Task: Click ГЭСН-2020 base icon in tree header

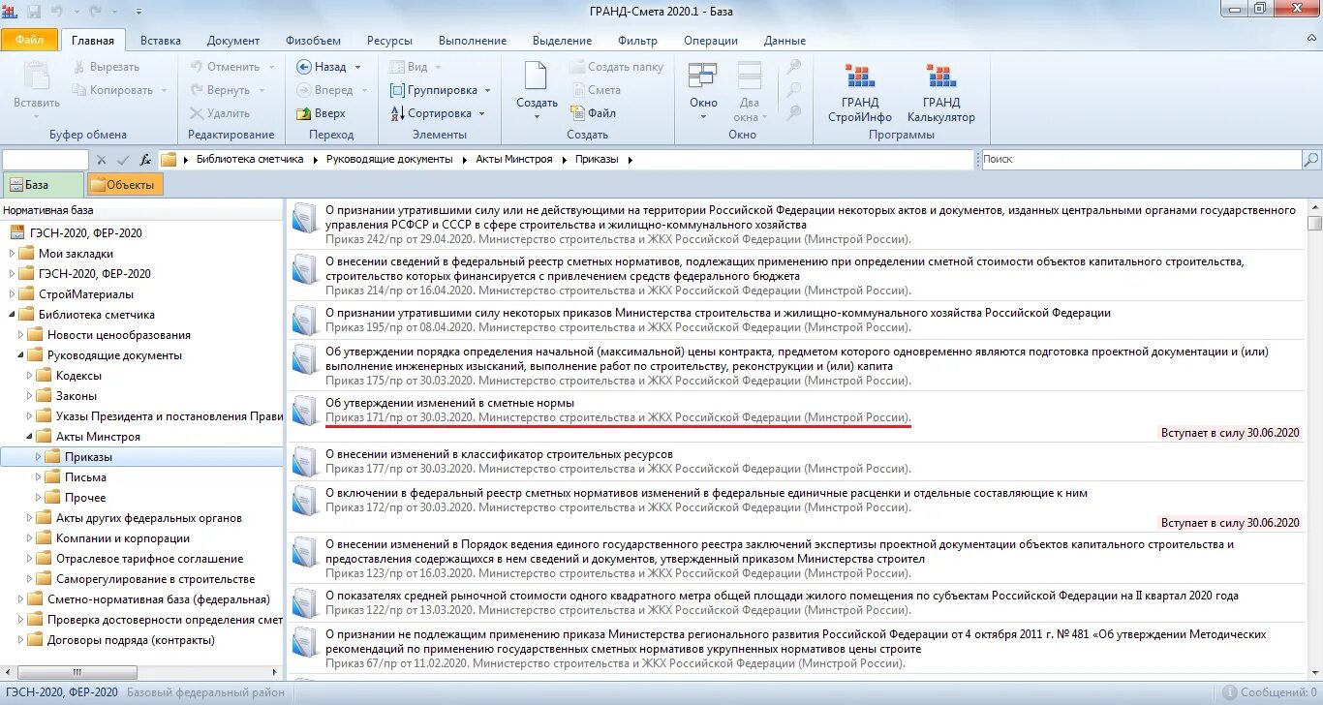Action: click(x=16, y=232)
